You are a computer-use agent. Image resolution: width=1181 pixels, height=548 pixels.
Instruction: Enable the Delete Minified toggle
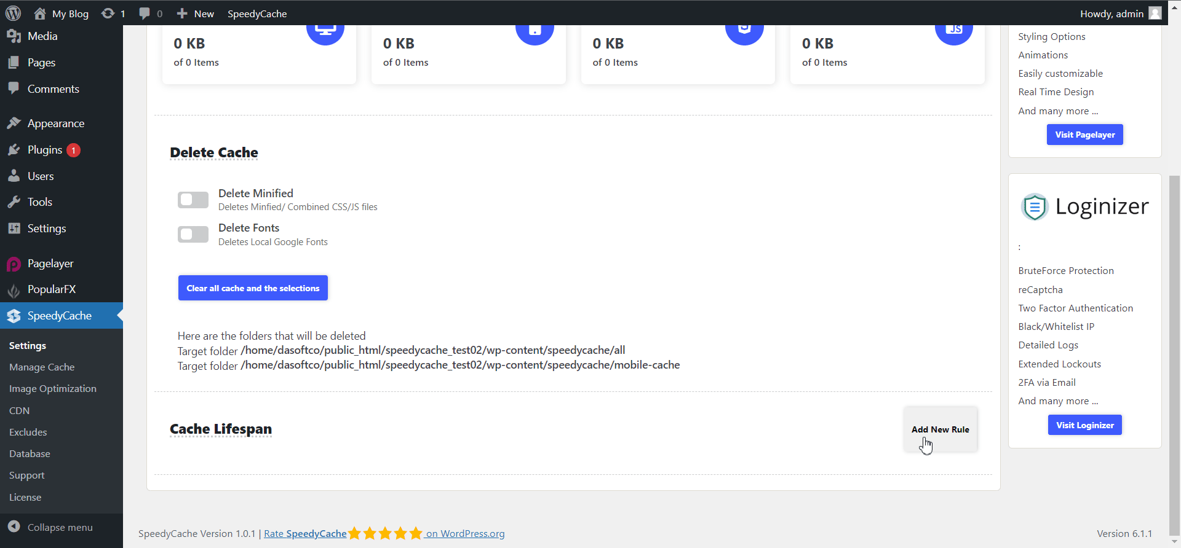click(x=193, y=200)
